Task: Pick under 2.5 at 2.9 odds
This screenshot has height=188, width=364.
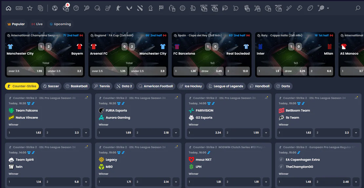Action: [148, 71]
